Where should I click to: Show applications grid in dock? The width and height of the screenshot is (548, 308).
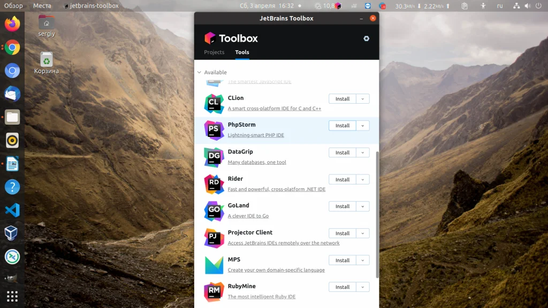pos(12,296)
